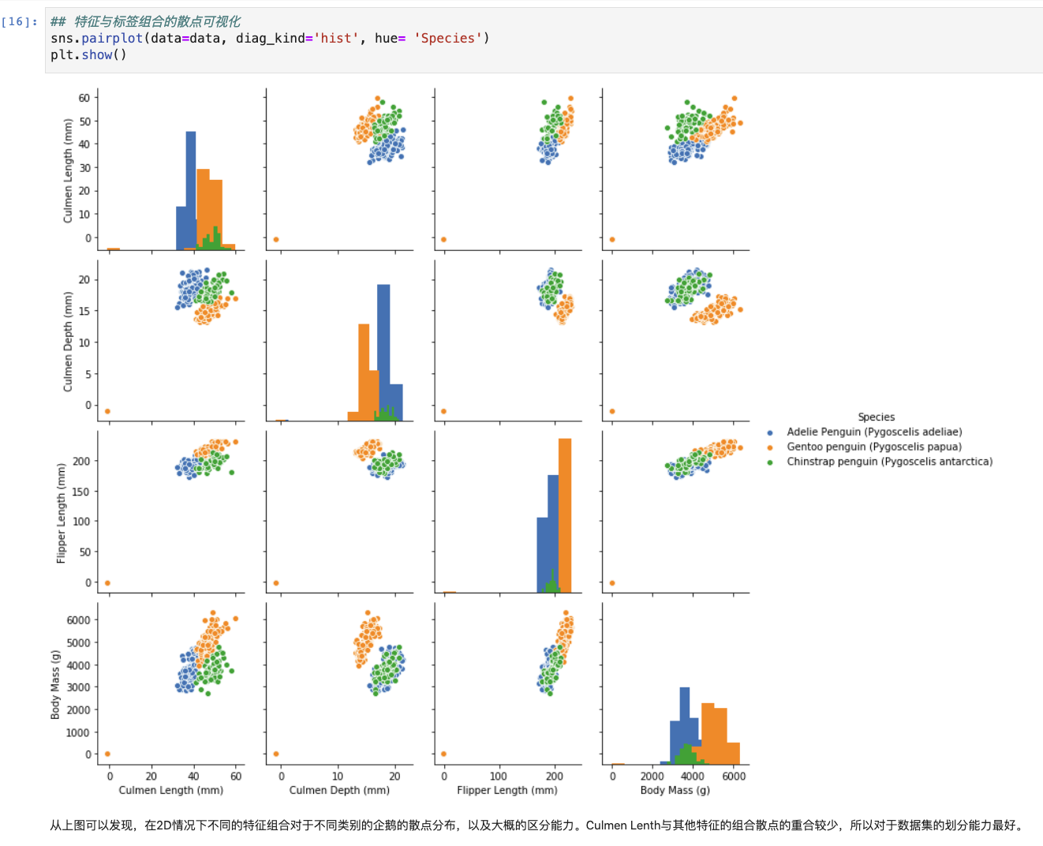Click the "Adelie Penguin (Pygoscelis adeliae)" legend label
This screenshot has width=1043, height=846.
click(x=874, y=432)
